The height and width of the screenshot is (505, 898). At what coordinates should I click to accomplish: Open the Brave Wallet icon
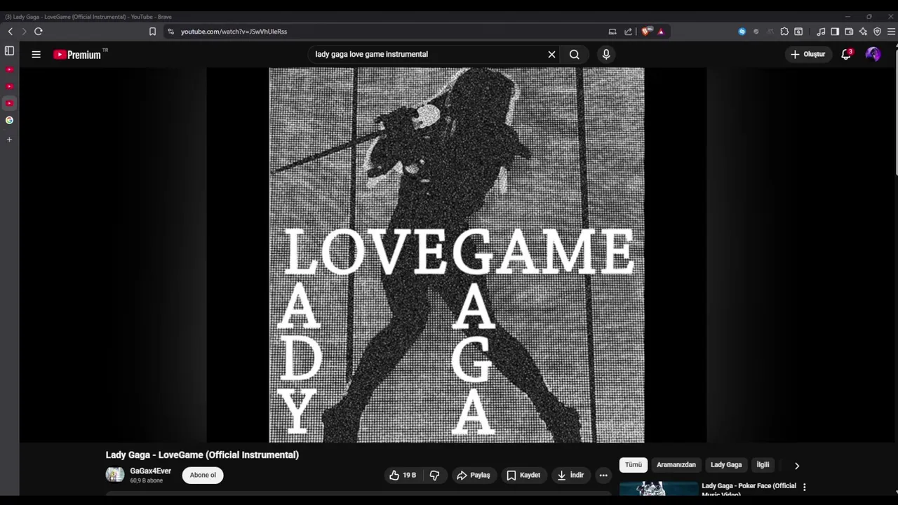click(849, 32)
